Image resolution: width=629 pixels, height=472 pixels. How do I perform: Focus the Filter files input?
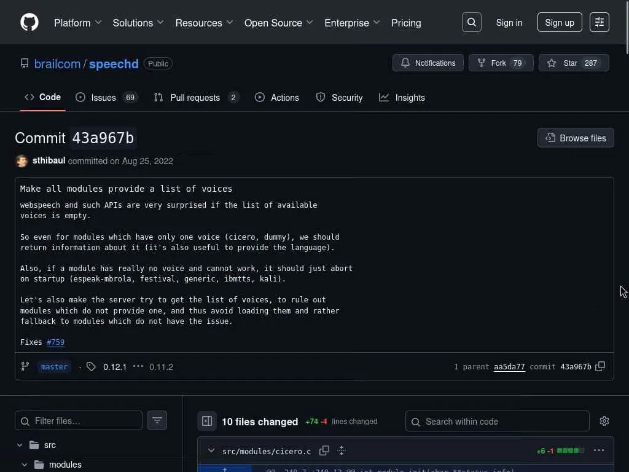coord(79,420)
